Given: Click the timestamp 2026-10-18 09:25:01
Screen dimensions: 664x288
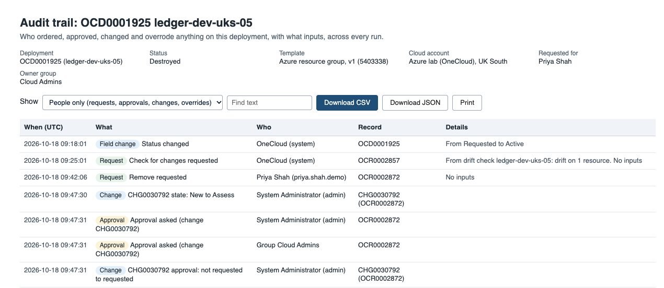Looking at the screenshot, I should coord(55,161).
